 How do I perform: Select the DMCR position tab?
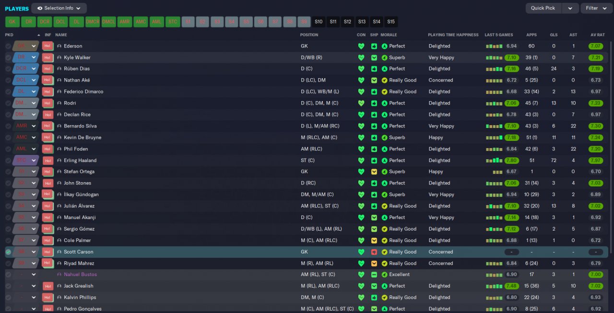point(93,22)
